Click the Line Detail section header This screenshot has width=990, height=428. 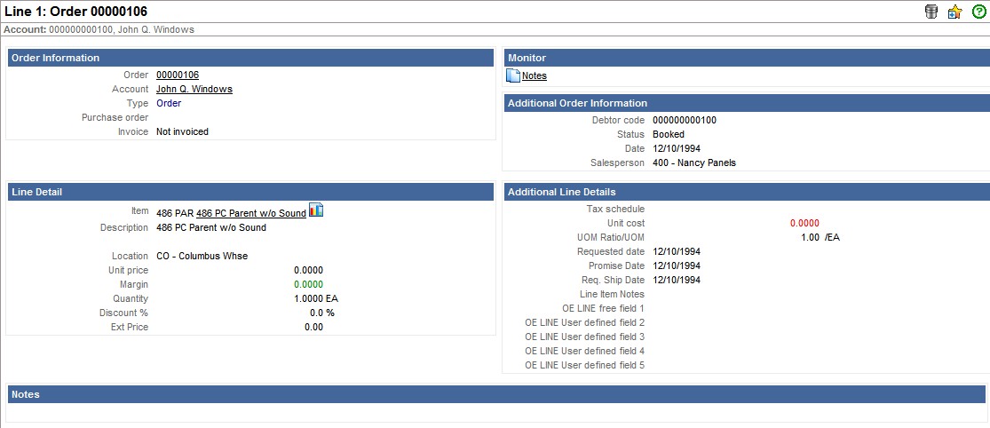249,192
